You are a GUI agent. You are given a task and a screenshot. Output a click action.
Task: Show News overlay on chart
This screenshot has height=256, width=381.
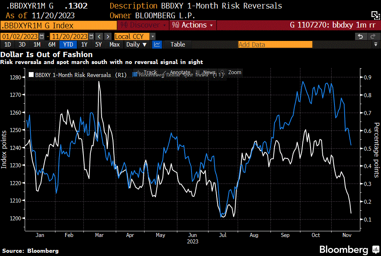[206, 72]
